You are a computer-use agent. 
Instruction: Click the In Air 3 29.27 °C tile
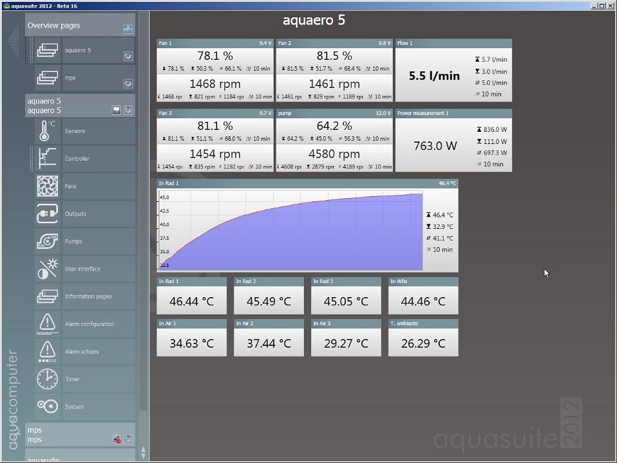coord(346,338)
